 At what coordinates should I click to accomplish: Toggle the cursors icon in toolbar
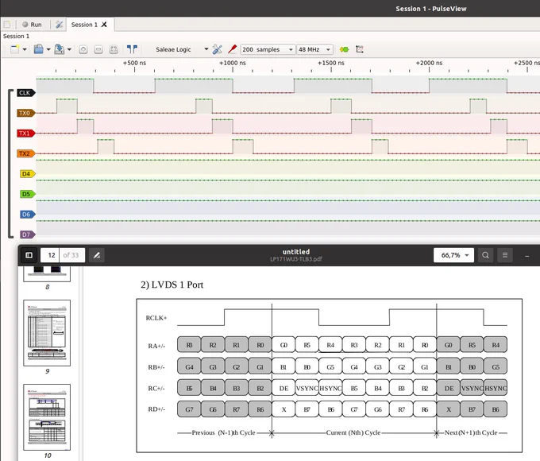[x=132, y=49]
